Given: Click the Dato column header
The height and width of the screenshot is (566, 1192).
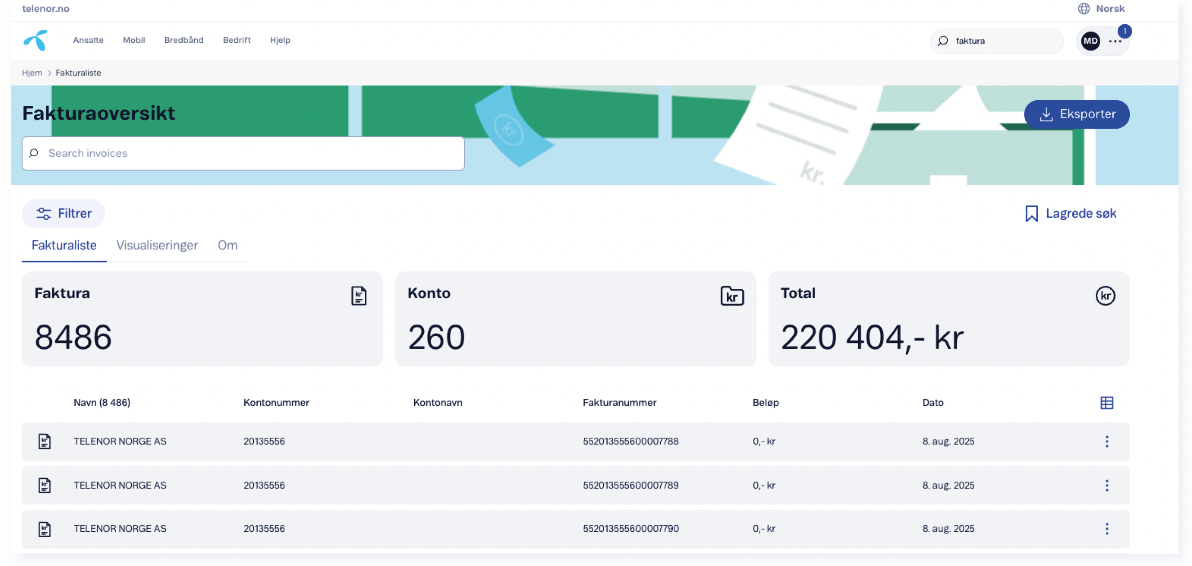Looking at the screenshot, I should pyautogui.click(x=933, y=403).
